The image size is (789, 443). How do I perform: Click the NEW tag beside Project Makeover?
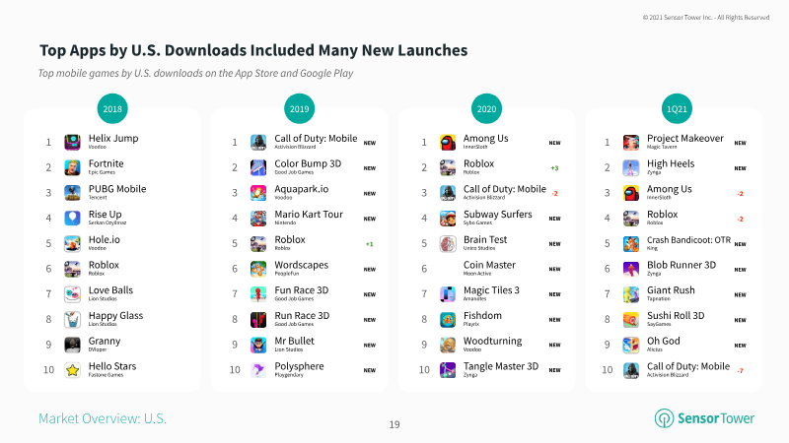[741, 143]
